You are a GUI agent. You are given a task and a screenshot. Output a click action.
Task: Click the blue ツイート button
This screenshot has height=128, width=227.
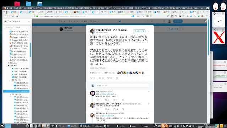178,21
